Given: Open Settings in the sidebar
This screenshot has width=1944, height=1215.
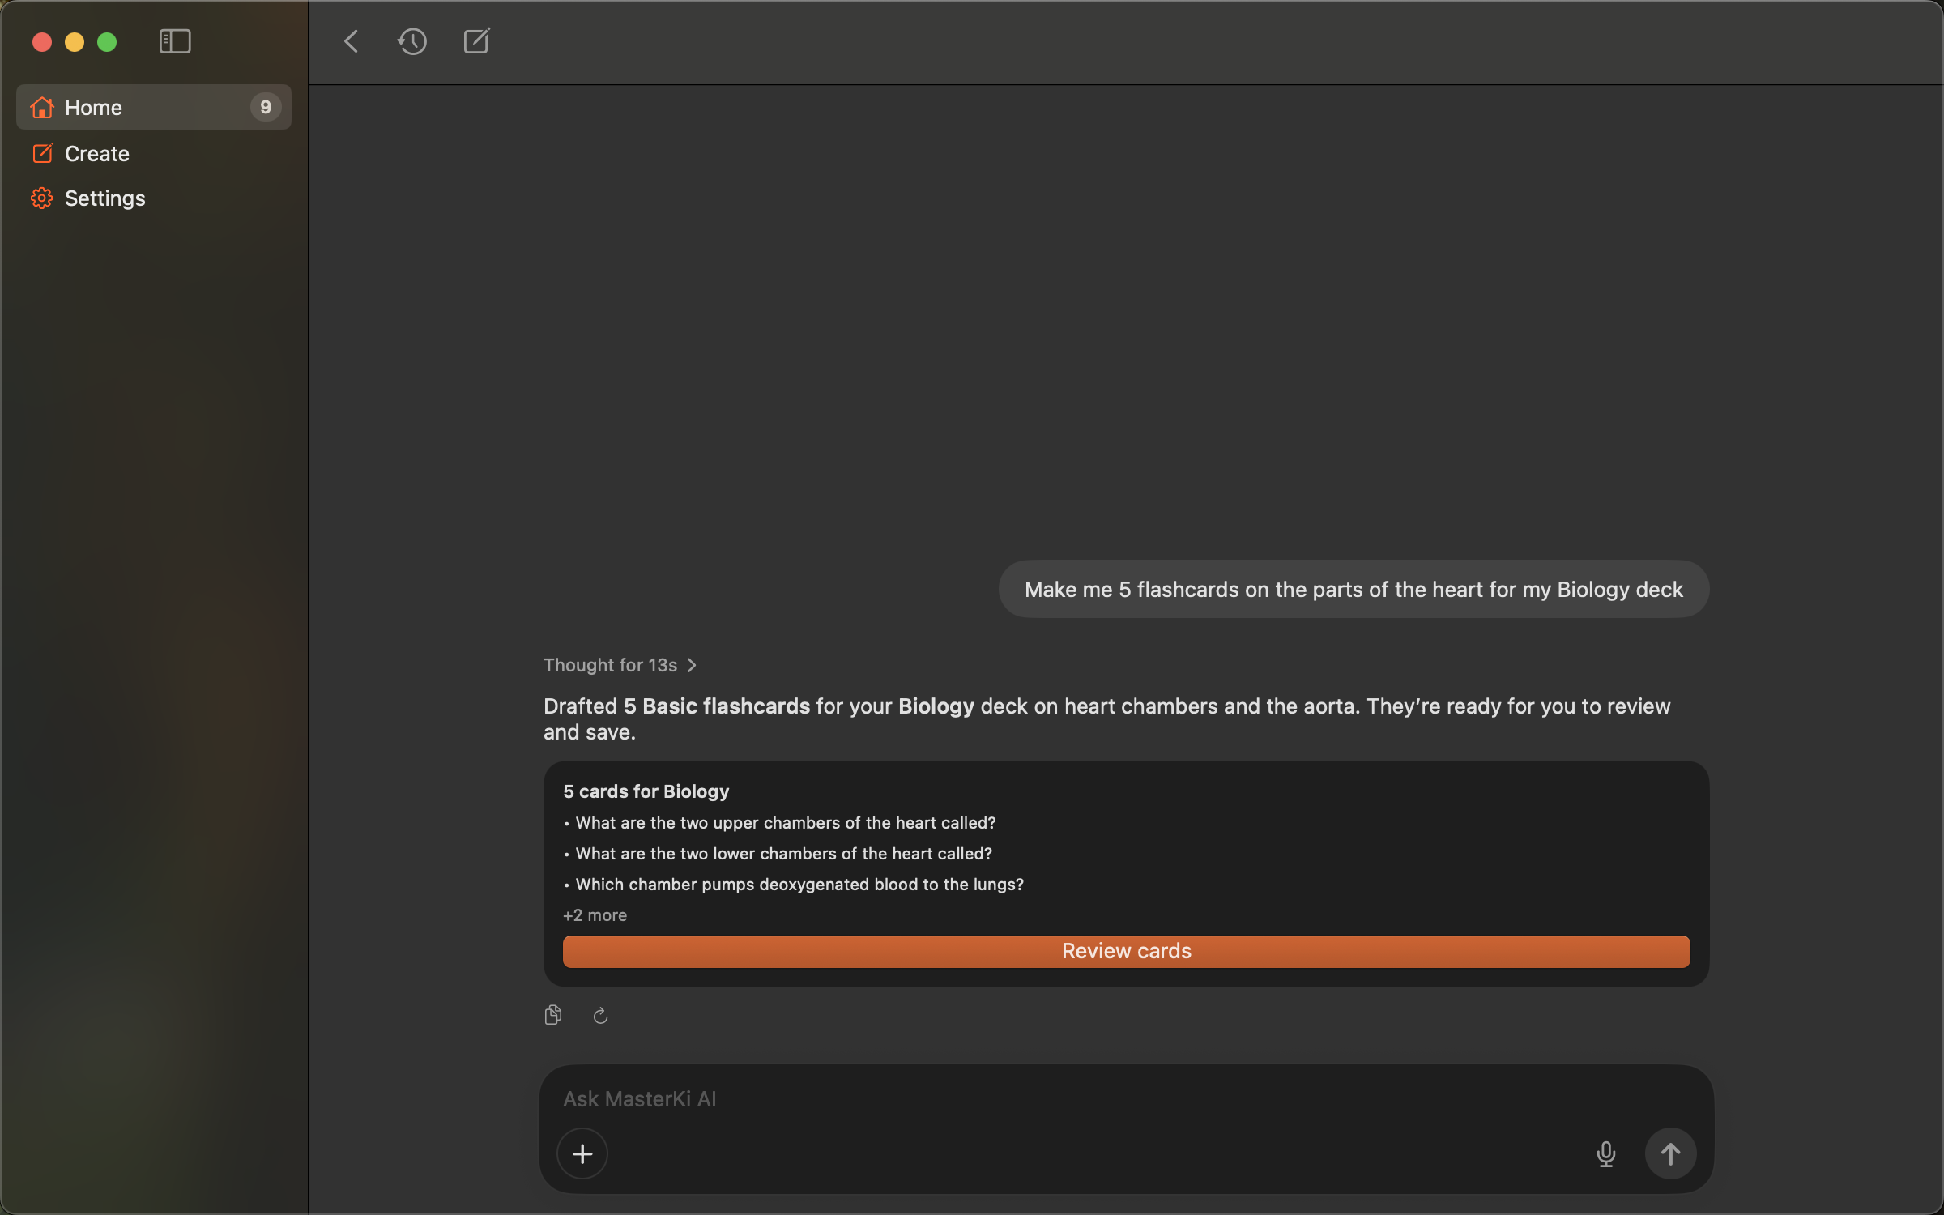Looking at the screenshot, I should [154, 198].
